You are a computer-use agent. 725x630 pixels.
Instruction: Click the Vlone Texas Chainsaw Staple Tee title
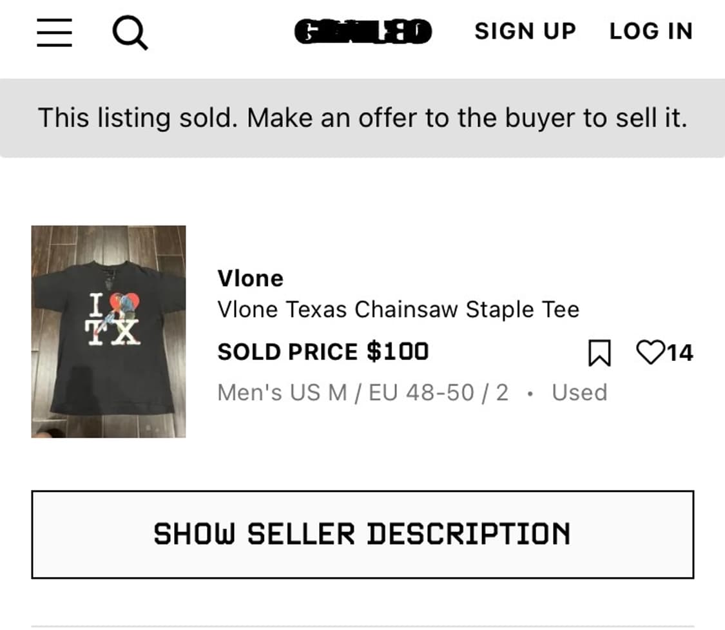click(399, 310)
